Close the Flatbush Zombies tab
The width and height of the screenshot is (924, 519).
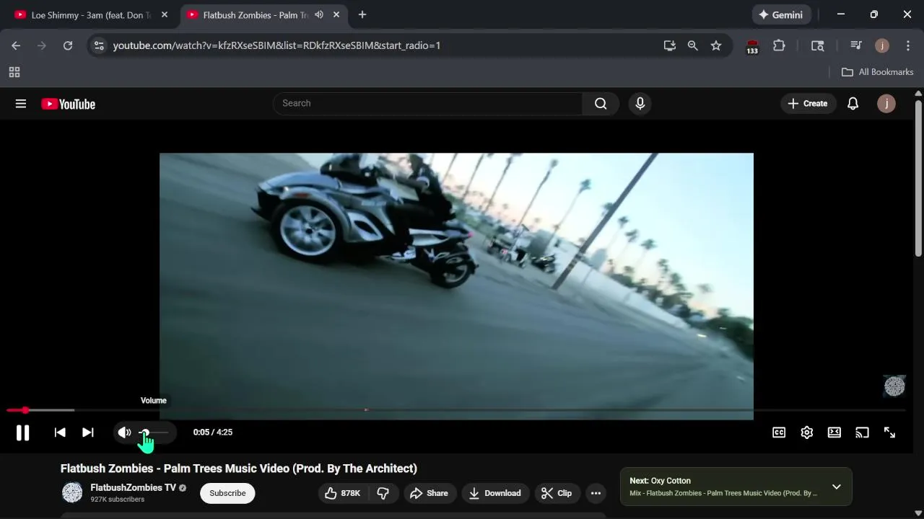tap(336, 14)
